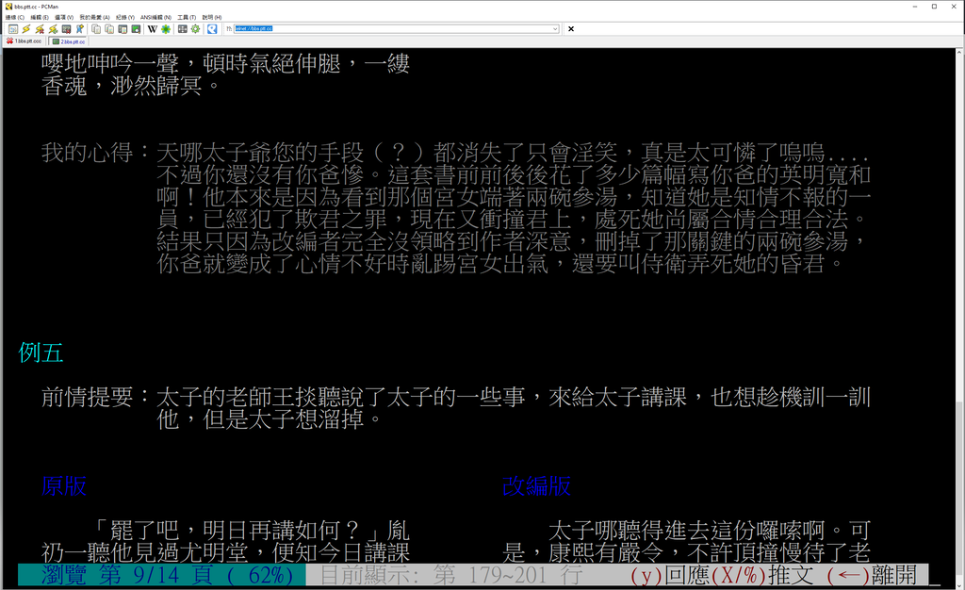Click the green screen icon after paste

point(136,29)
